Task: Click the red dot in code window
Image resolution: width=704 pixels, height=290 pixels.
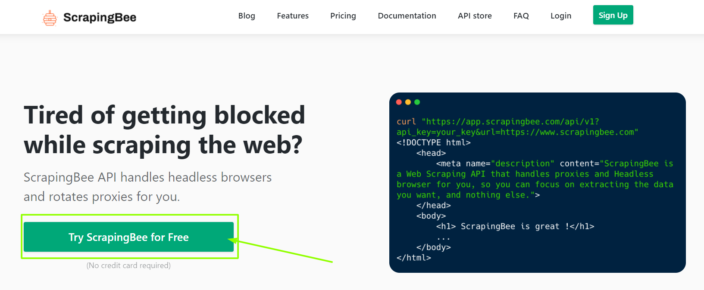Action: click(399, 102)
